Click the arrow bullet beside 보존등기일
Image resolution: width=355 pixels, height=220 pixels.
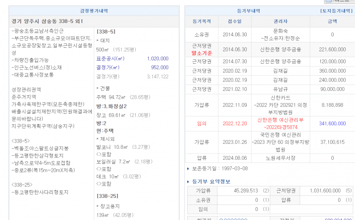tap(189, 169)
